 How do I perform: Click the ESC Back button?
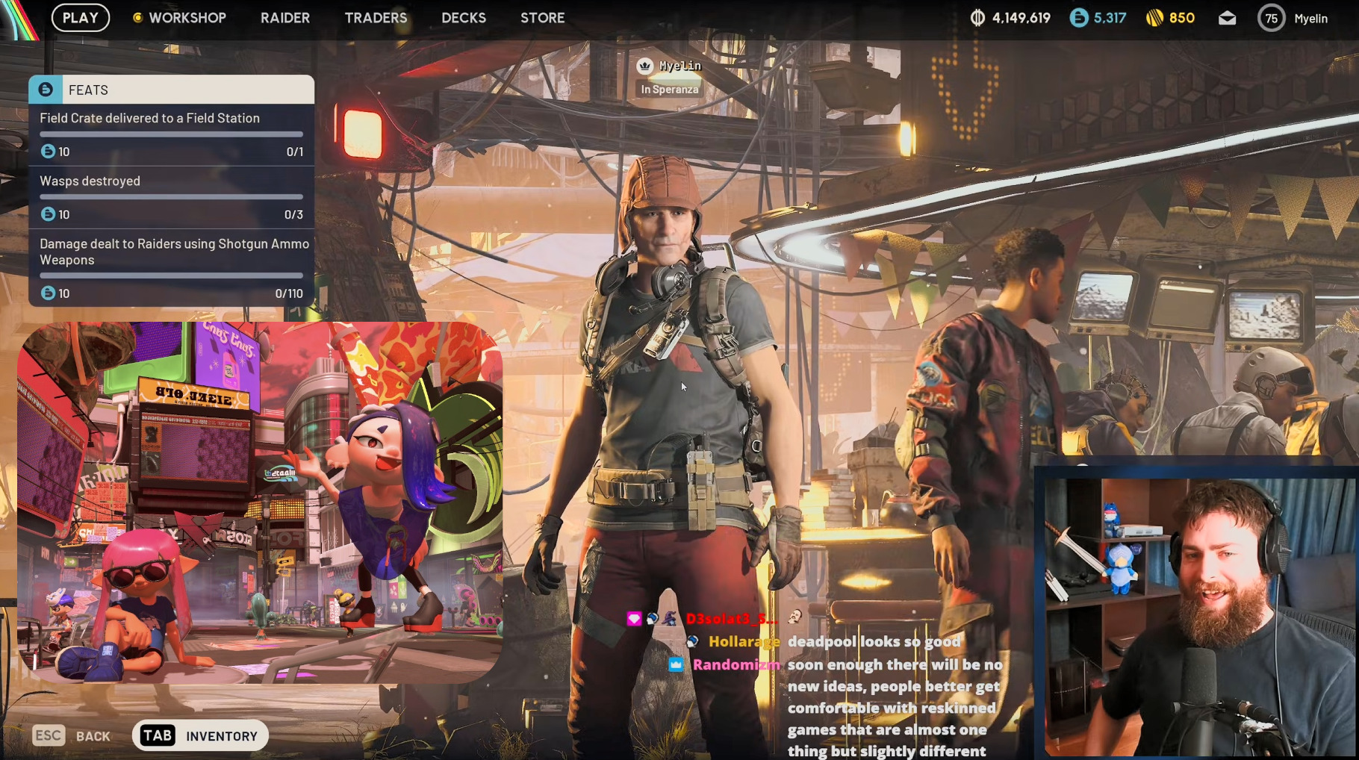(72, 736)
